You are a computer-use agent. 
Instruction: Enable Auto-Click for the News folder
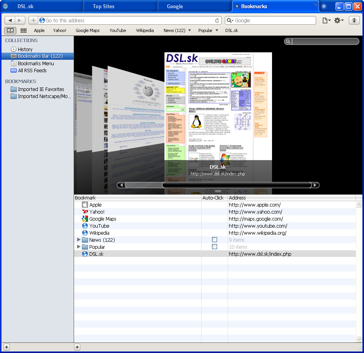(x=214, y=239)
